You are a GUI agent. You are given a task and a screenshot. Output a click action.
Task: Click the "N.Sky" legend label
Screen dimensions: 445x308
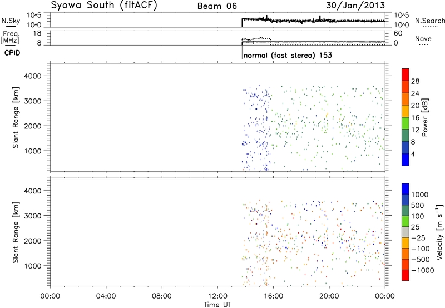[11, 21]
